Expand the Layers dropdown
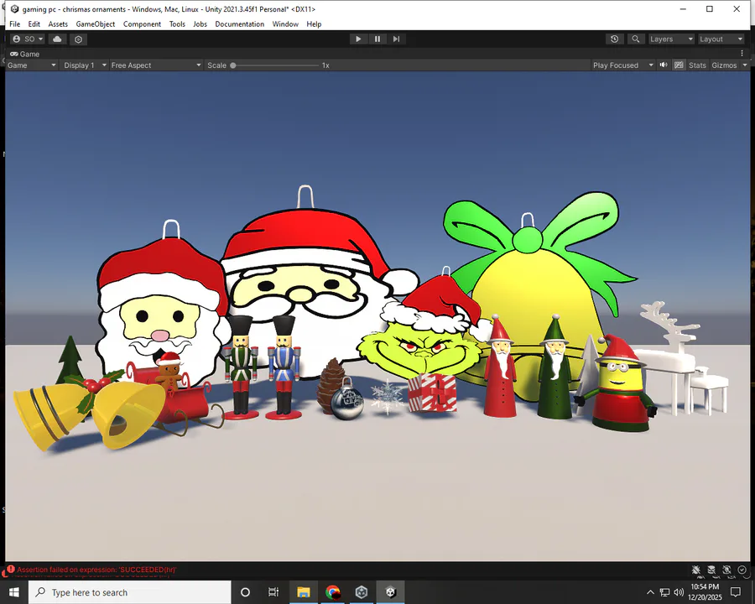 (x=671, y=39)
